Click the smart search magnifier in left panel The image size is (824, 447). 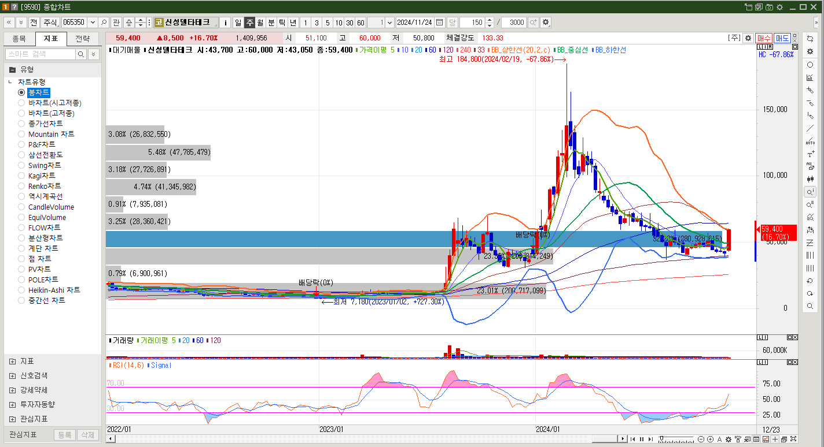click(x=80, y=54)
